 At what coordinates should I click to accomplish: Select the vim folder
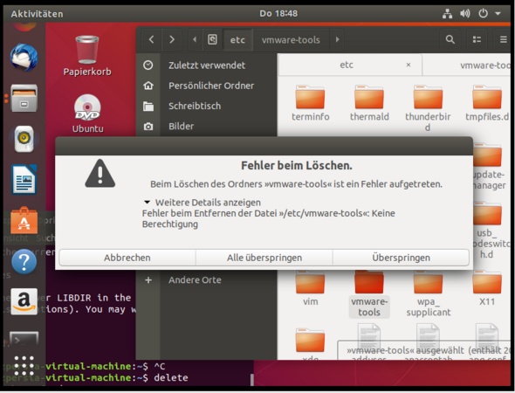(310, 288)
